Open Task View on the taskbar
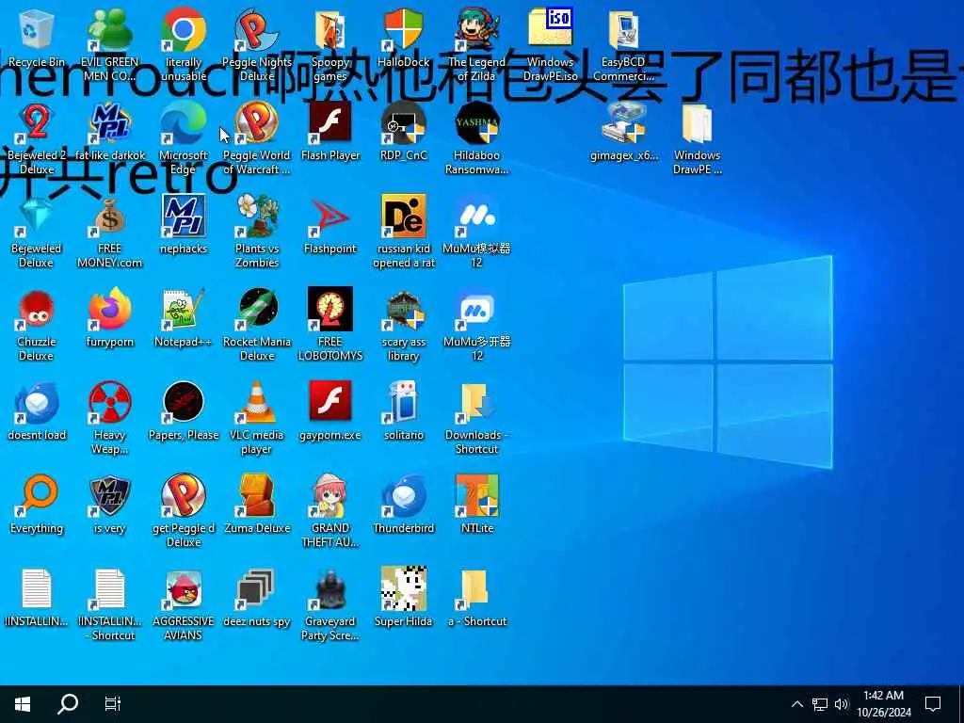The image size is (964, 723). (113, 704)
